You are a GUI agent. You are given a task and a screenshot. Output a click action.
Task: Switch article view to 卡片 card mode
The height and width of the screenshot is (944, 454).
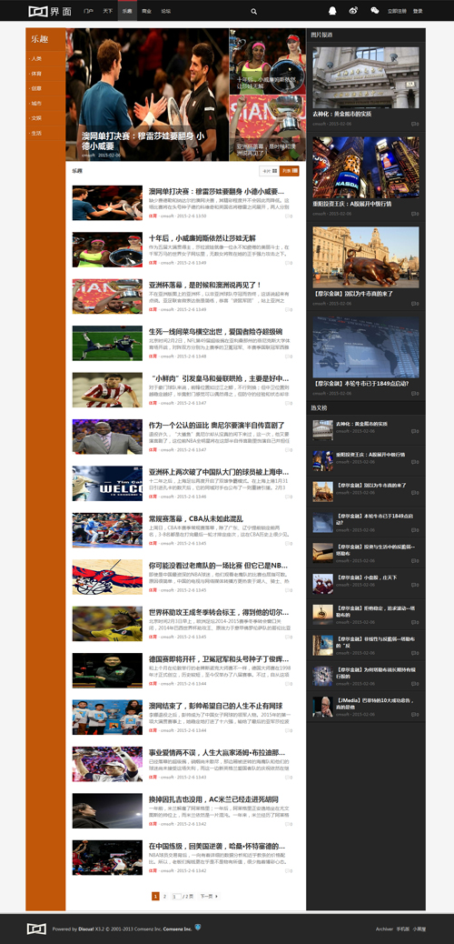(x=270, y=171)
